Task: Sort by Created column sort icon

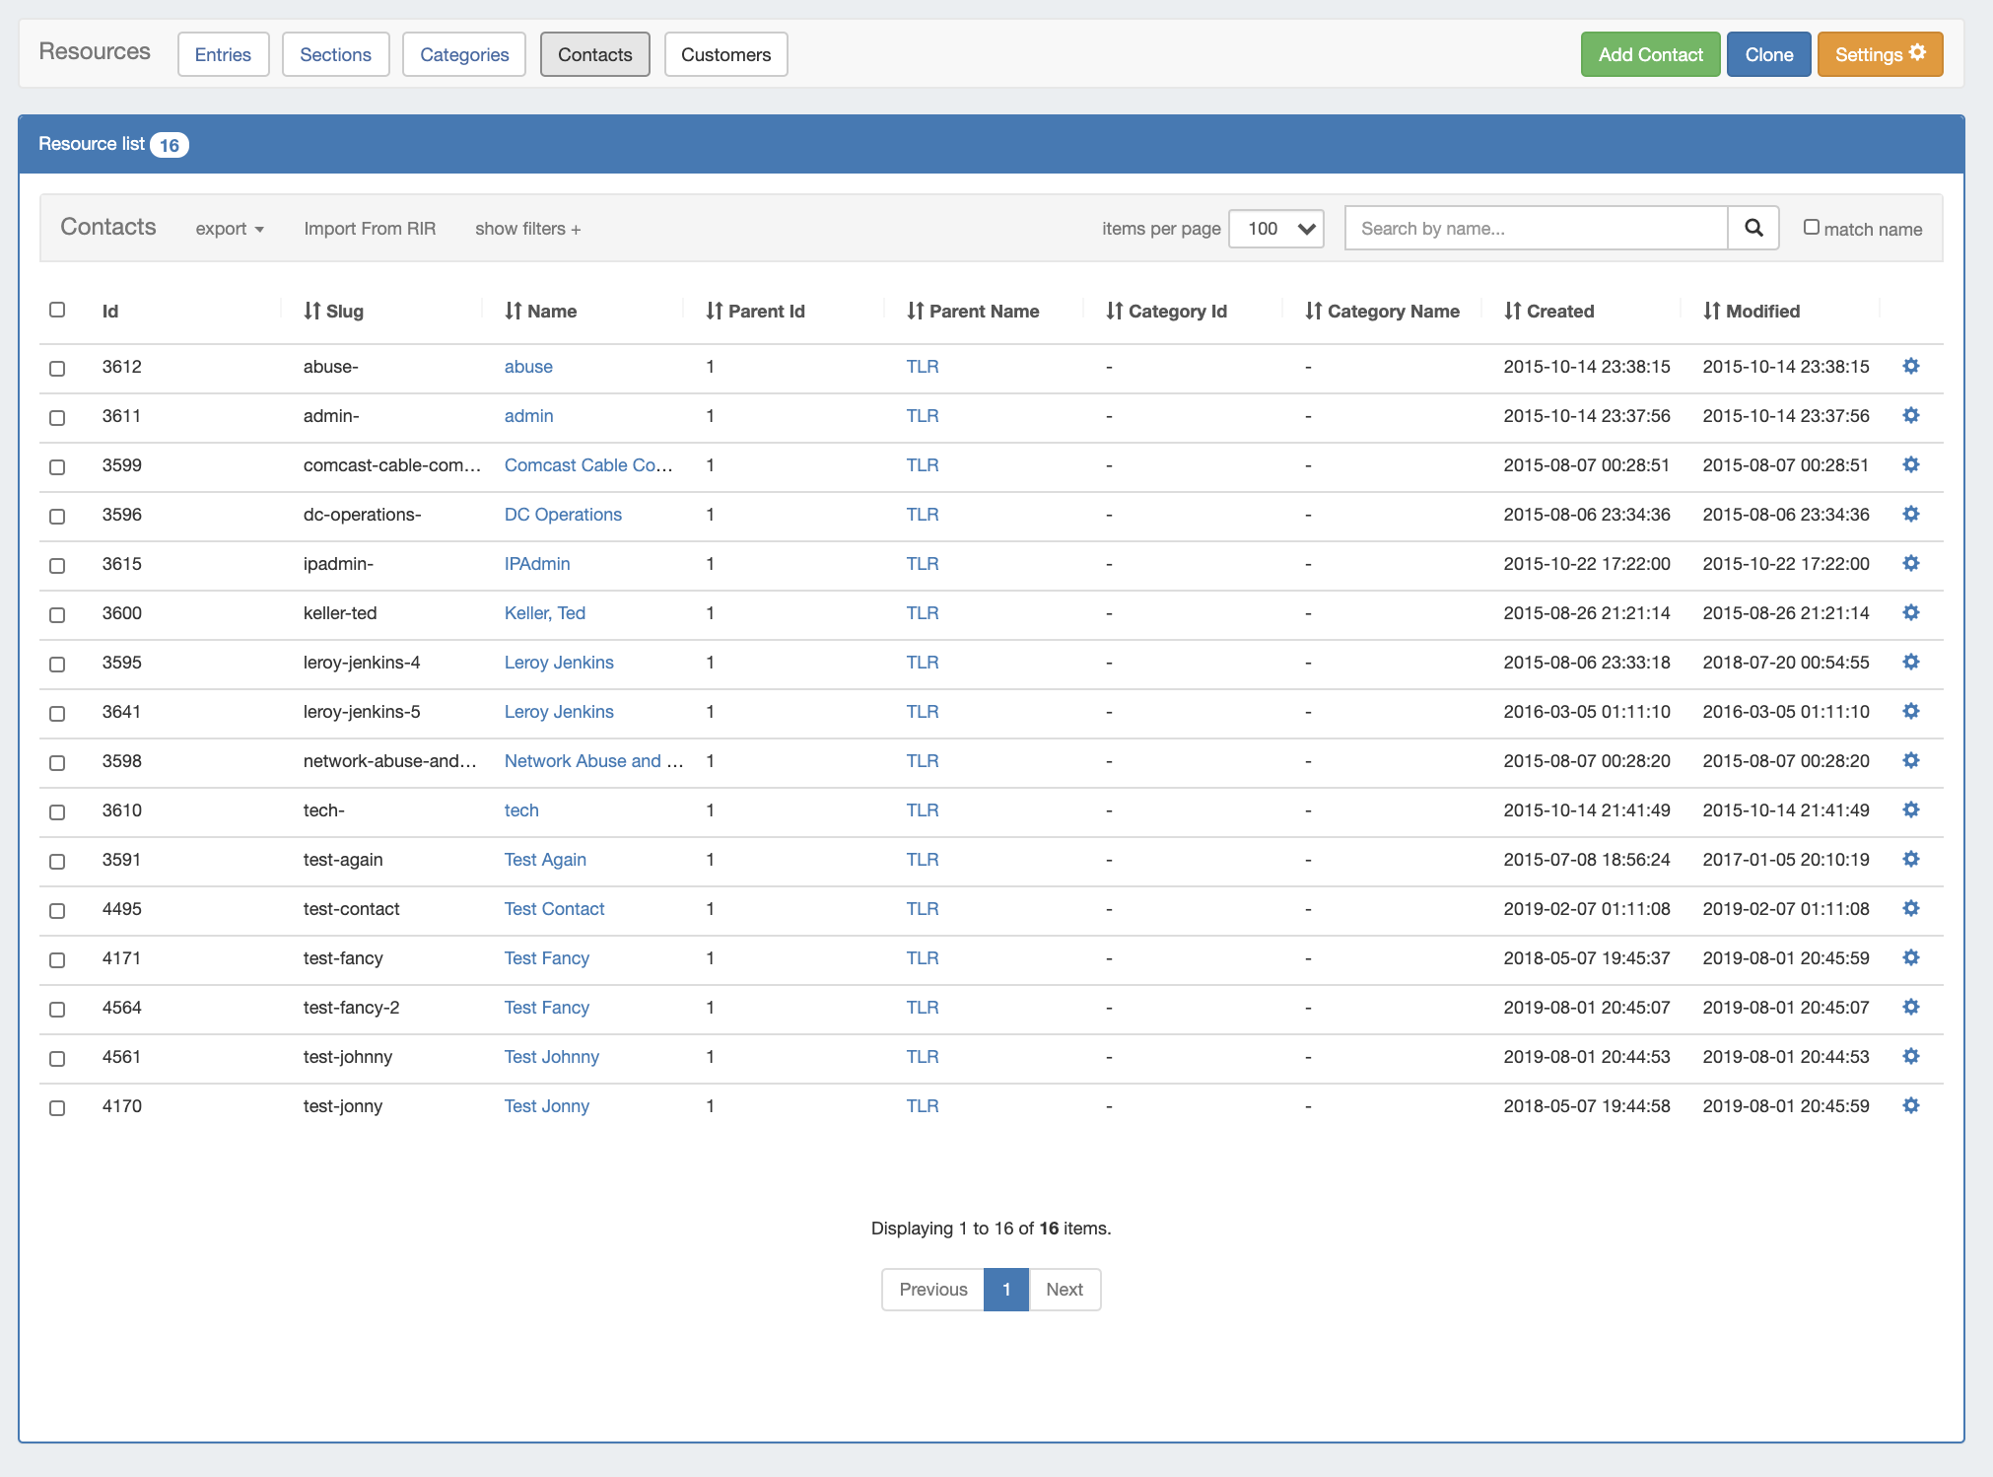Action: coord(1513,311)
